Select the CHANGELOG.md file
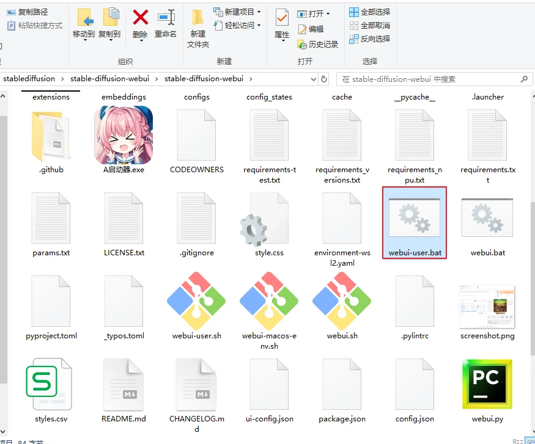This screenshot has width=535, height=444. (x=196, y=395)
